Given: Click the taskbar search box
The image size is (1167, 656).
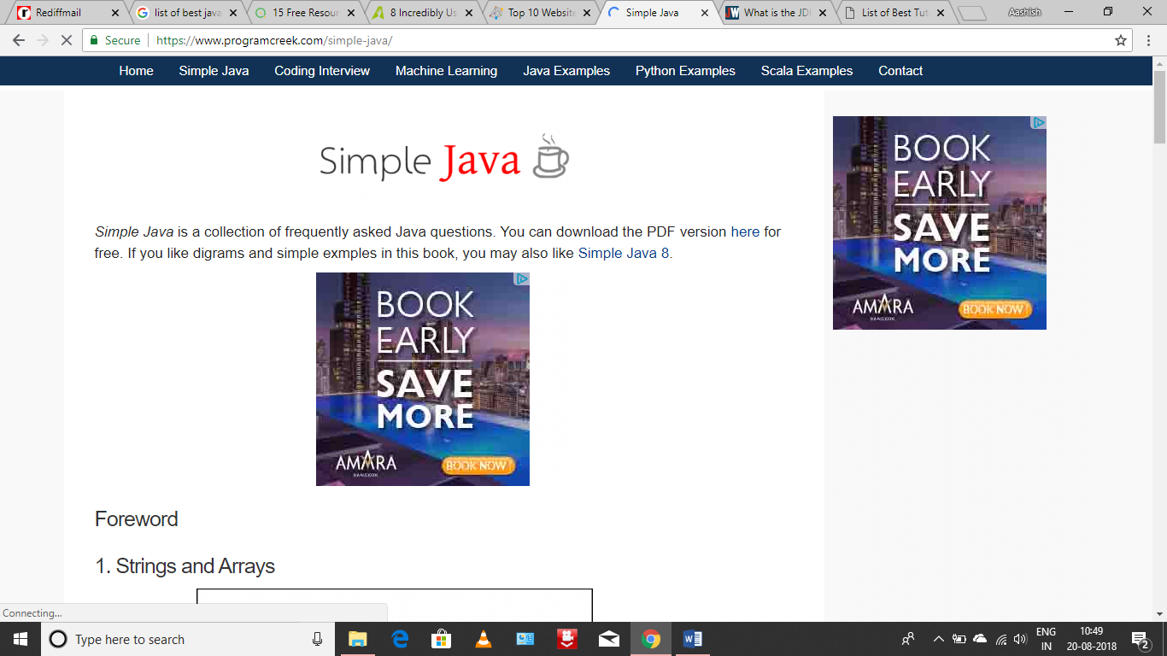Looking at the screenshot, I should [188, 639].
